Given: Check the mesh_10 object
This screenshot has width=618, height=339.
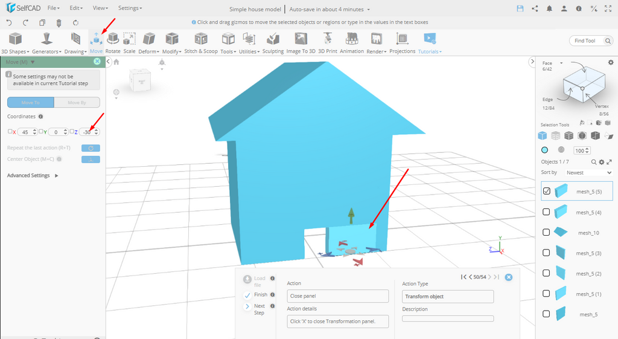Looking at the screenshot, I should pyautogui.click(x=546, y=232).
